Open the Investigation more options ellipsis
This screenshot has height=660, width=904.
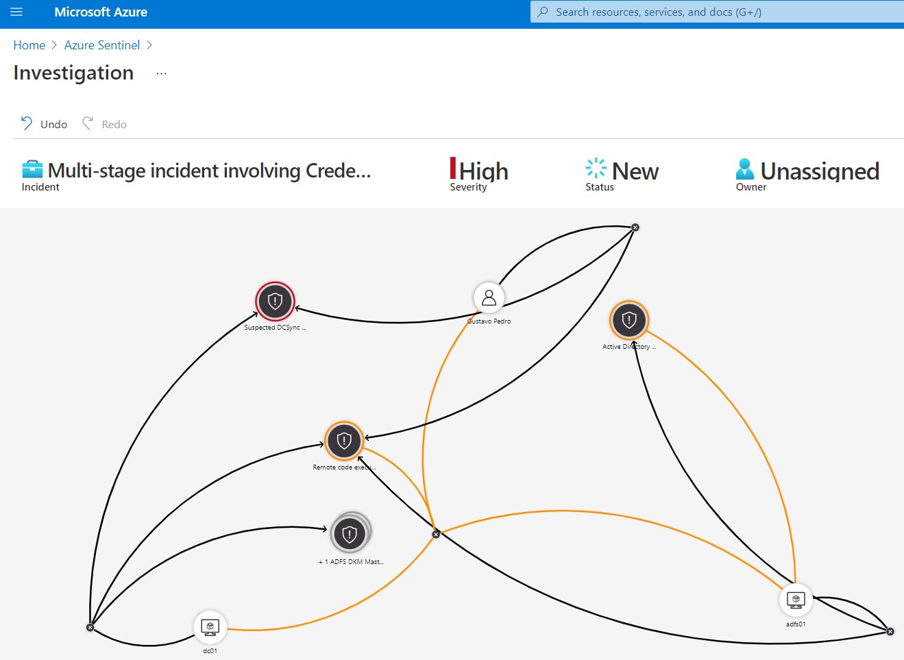(161, 73)
